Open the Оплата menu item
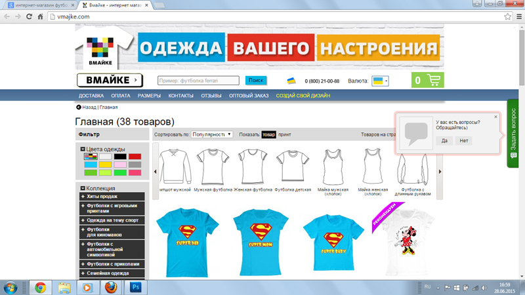 click(x=121, y=96)
